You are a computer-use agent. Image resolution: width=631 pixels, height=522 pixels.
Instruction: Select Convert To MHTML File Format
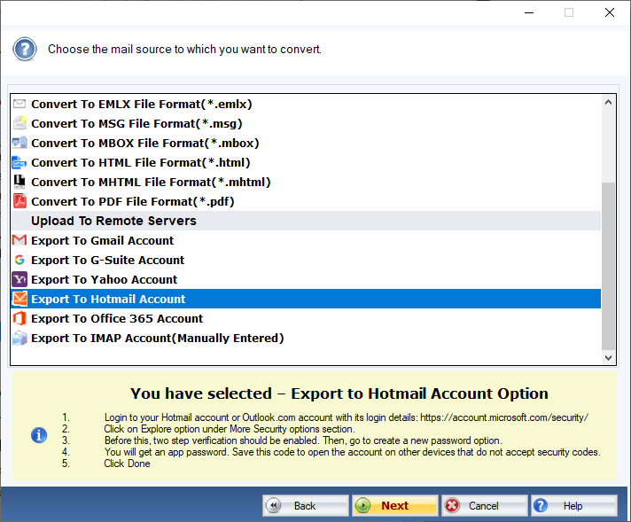point(306,182)
